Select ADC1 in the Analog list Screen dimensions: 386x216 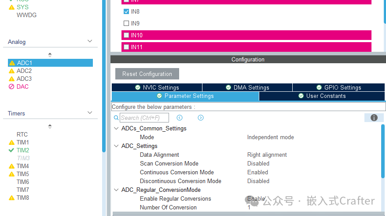[50, 63]
